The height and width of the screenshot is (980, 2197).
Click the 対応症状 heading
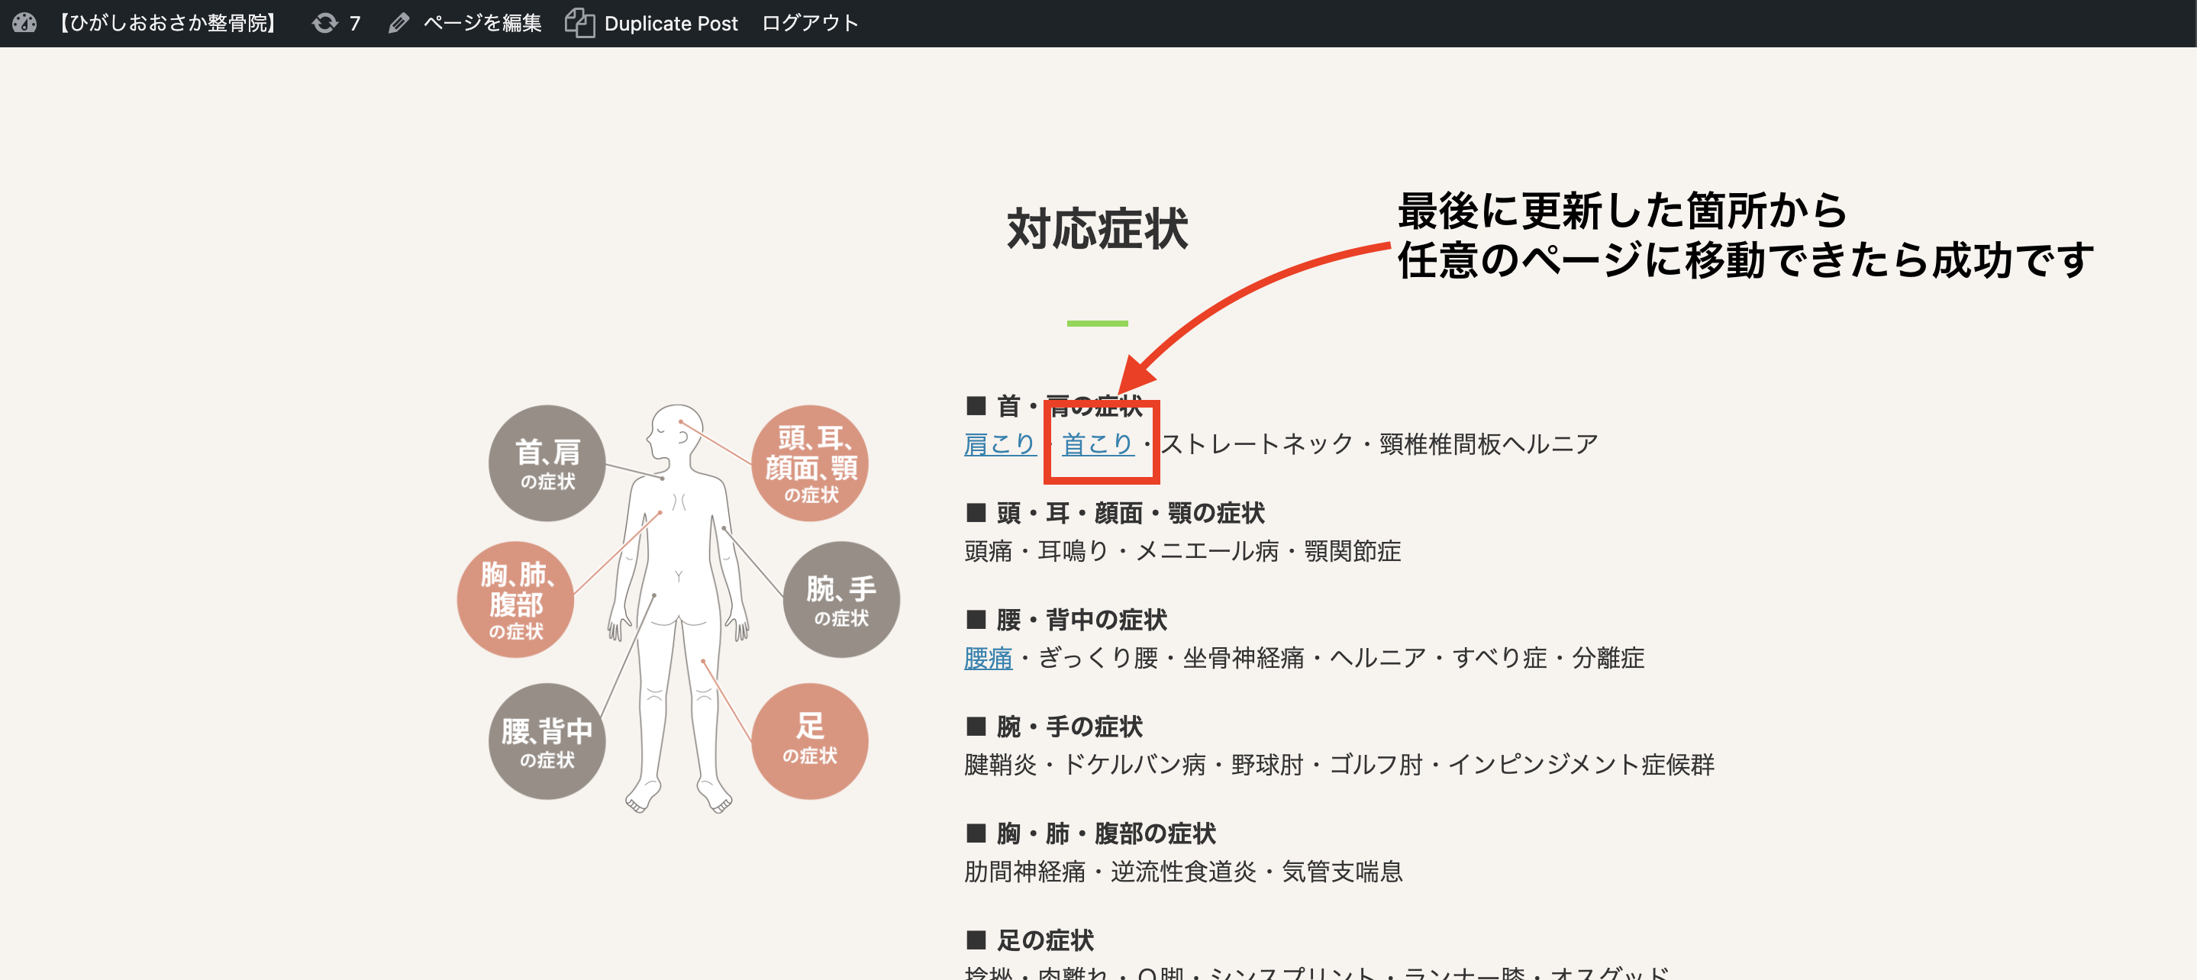[x=1097, y=228]
